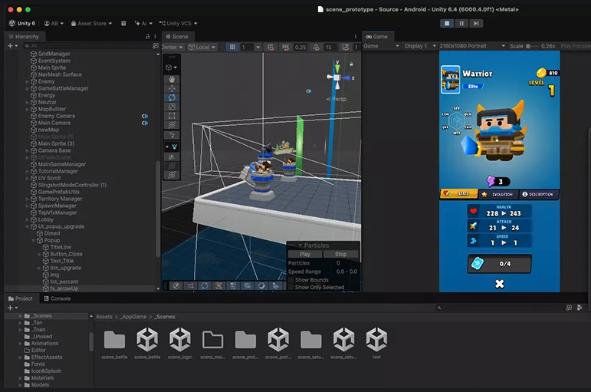Image resolution: width=591 pixels, height=392 pixels.
Task: Select the Transform tool in Scene
Action: [x=172, y=125]
